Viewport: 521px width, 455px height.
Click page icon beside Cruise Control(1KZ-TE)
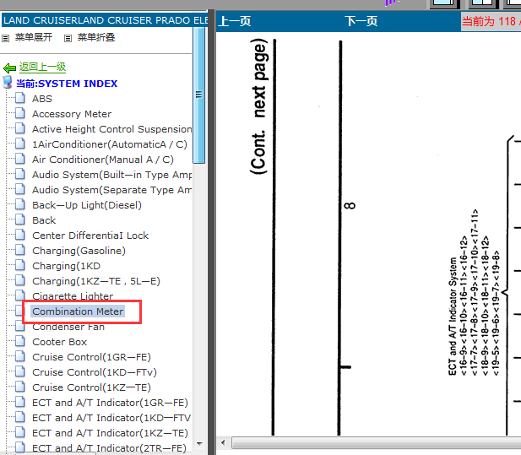[x=20, y=387]
